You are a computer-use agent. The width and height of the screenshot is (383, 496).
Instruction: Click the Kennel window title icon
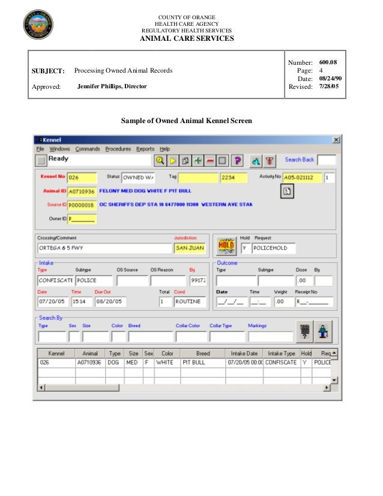[x=39, y=139]
